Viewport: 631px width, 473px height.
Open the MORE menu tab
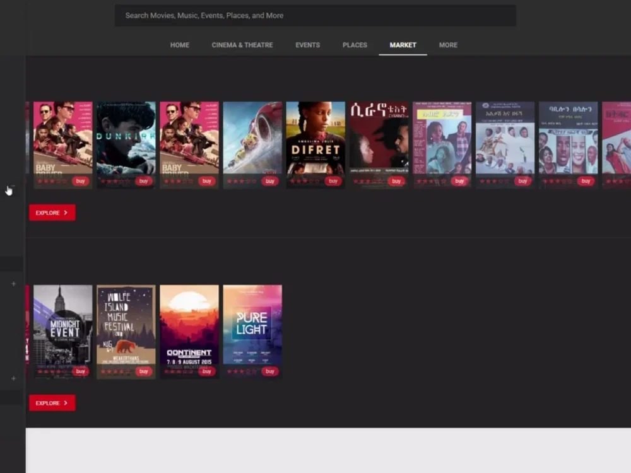448,45
